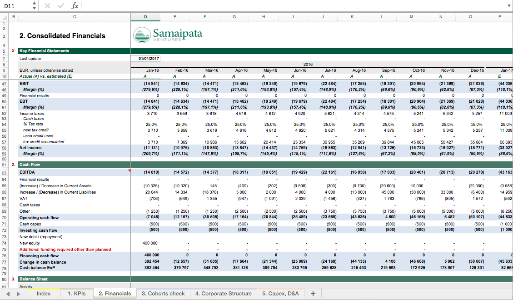Screen dimensions: 513x300
Task: Expand the formula bar with right-edge arrow
Action: click(x=509, y=6)
